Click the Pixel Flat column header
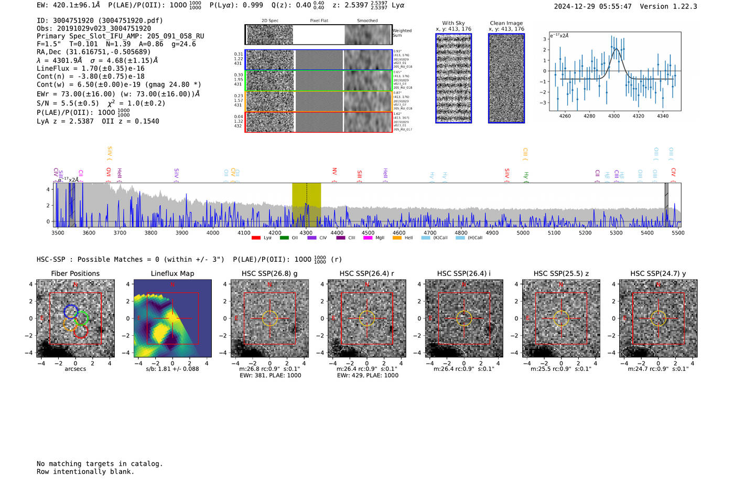Screen dimensions: 734x500 pos(319,21)
